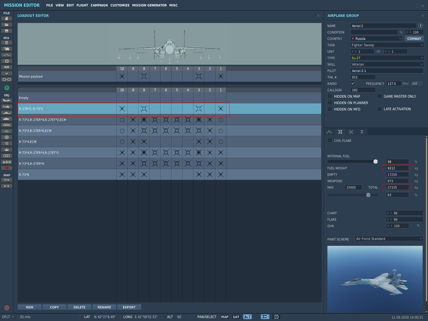Open the Country dropdown showing Russia
Screen dimensions: 428x321
[x=376, y=39]
